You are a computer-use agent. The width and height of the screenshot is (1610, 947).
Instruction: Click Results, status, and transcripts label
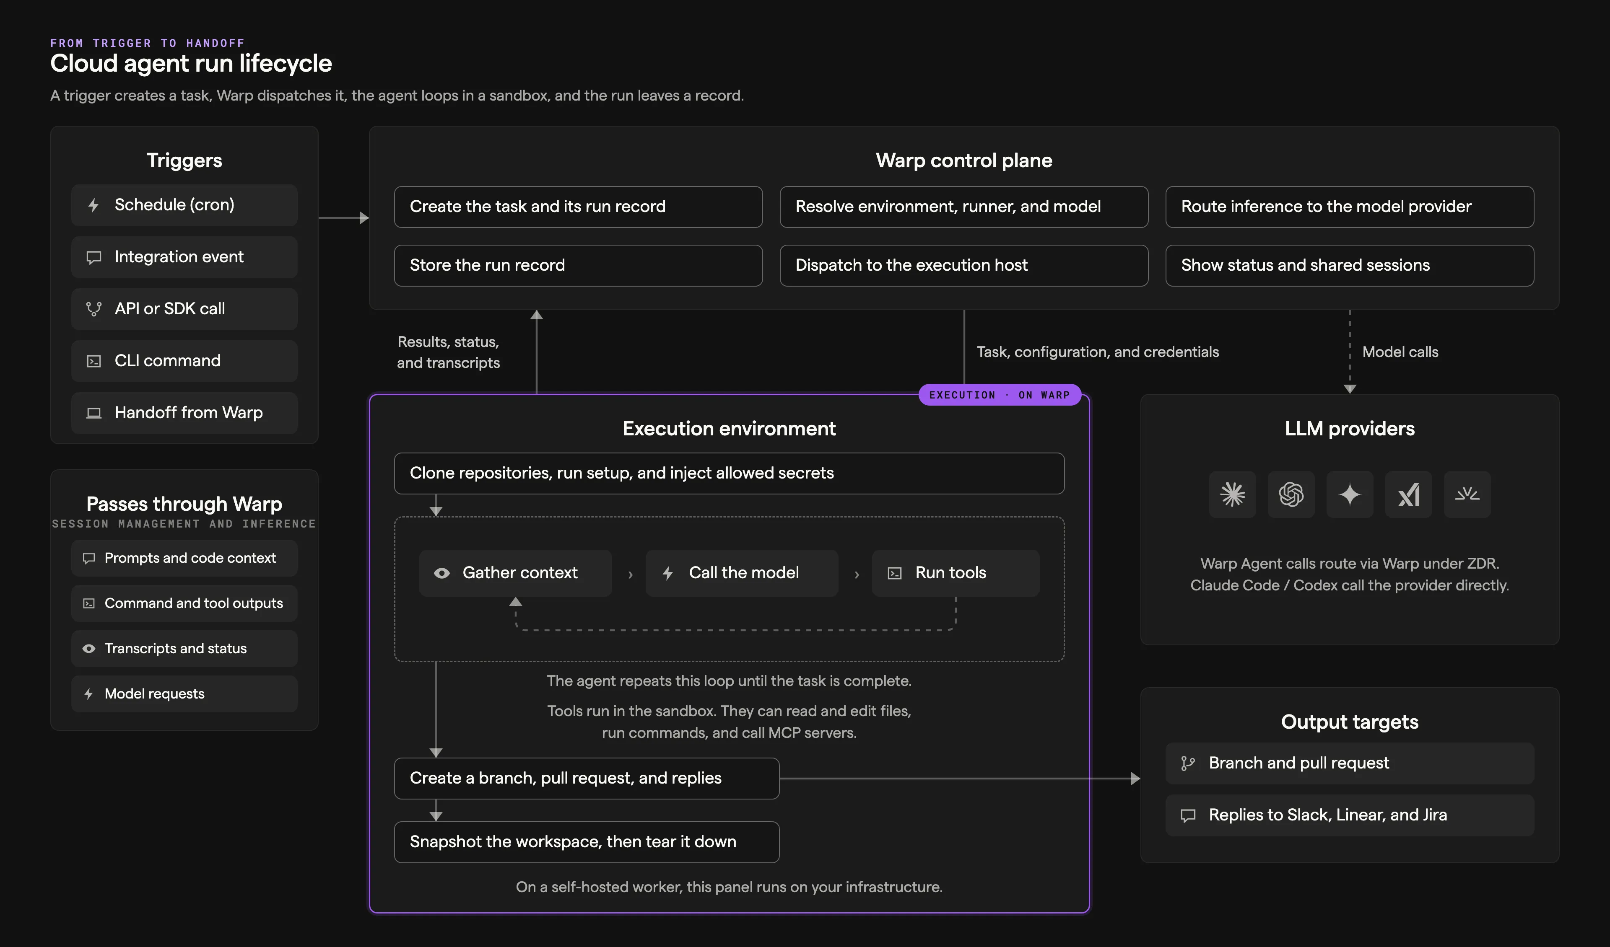449,352
